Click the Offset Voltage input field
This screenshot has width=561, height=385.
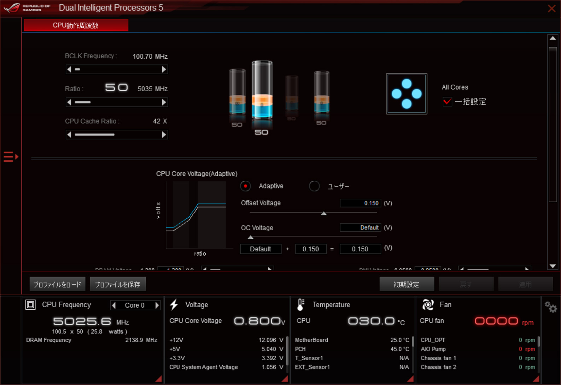(360, 203)
